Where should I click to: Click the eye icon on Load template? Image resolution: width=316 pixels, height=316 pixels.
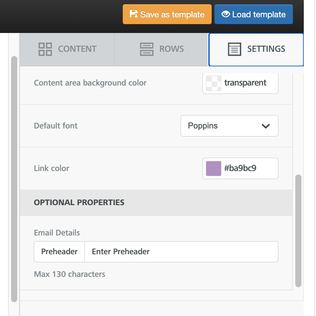225,14
